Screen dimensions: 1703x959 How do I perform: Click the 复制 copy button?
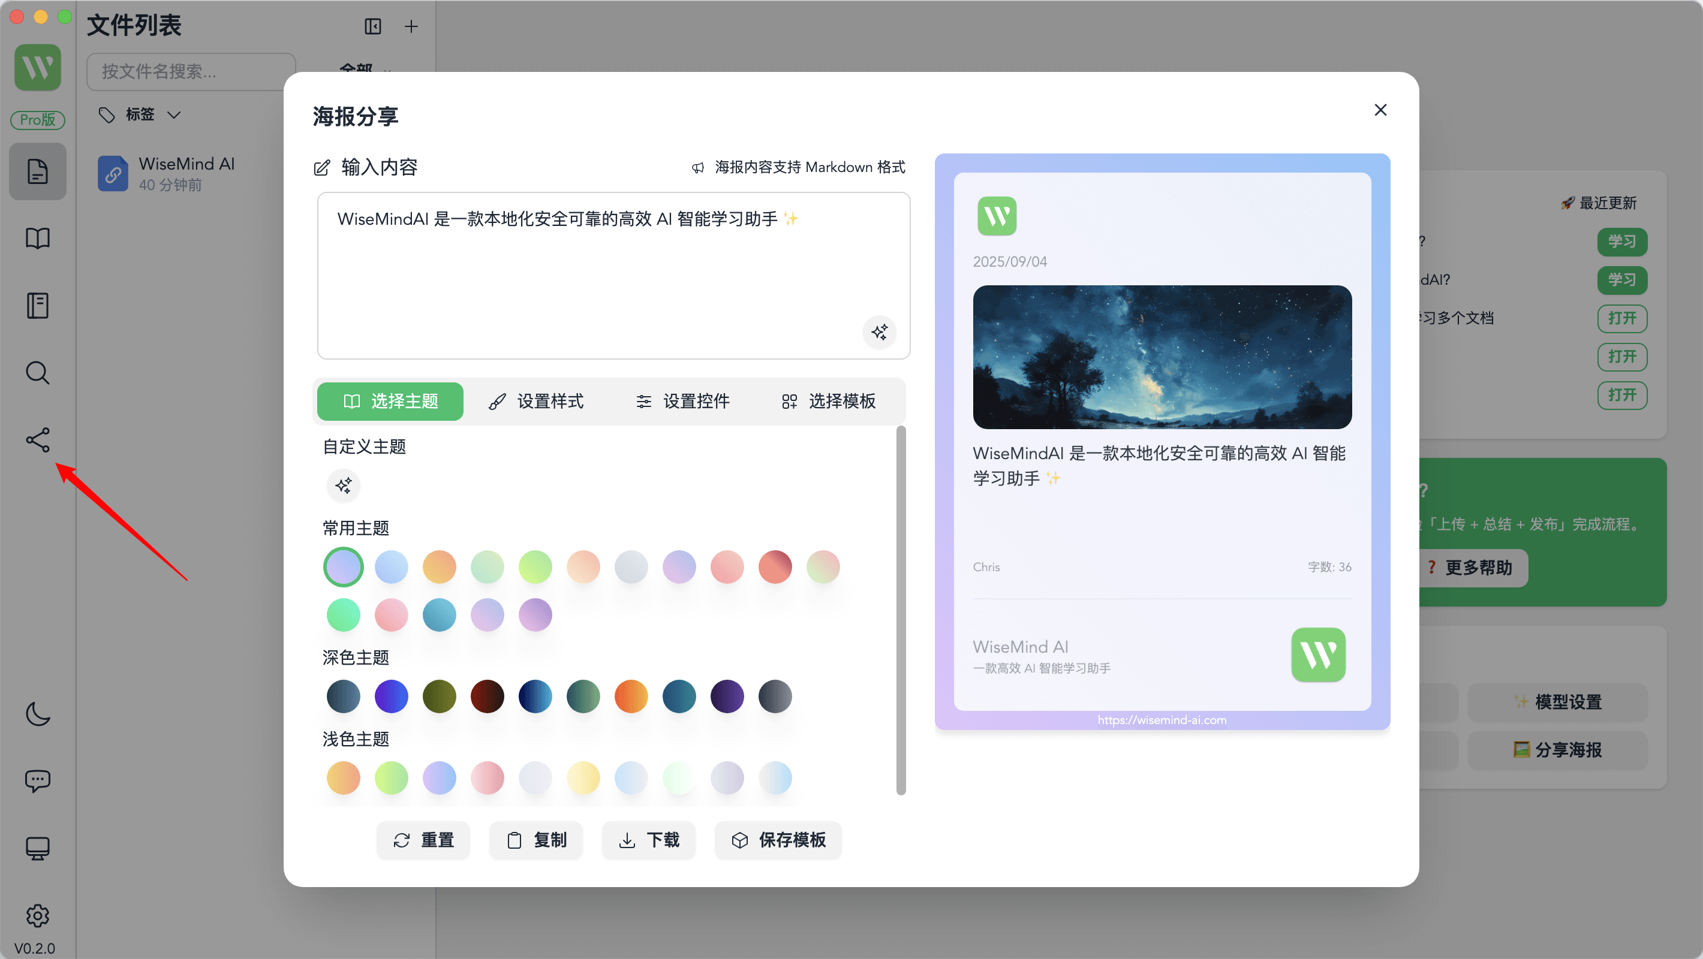pos(536,840)
